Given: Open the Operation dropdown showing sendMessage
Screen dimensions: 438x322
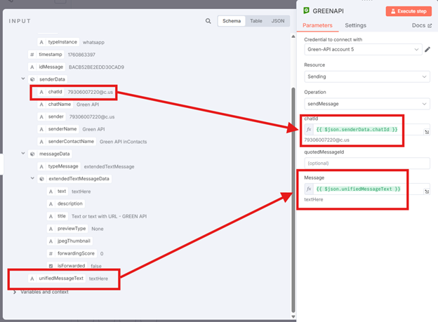Looking at the screenshot, I should pos(366,104).
